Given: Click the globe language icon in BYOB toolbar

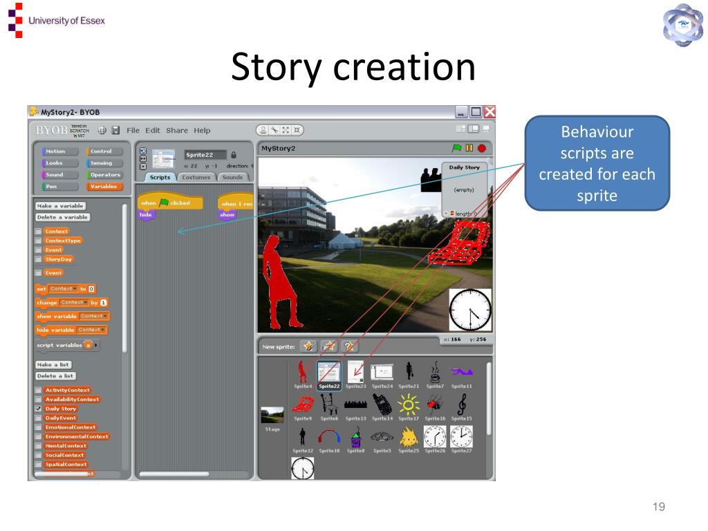Looking at the screenshot, I should click(102, 131).
